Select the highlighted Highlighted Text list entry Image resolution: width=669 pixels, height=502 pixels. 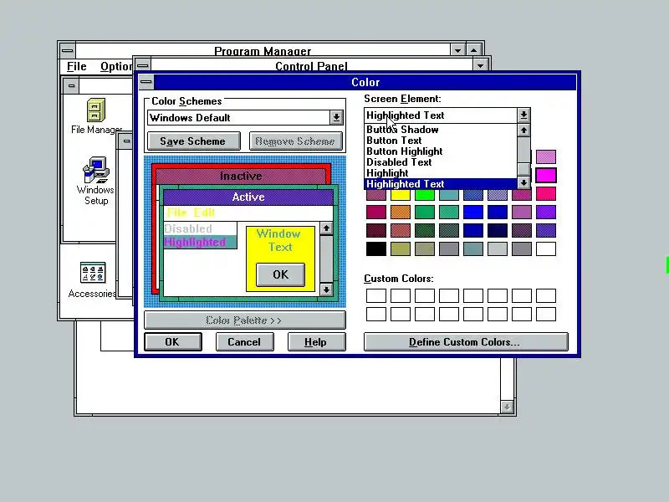click(441, 184)
